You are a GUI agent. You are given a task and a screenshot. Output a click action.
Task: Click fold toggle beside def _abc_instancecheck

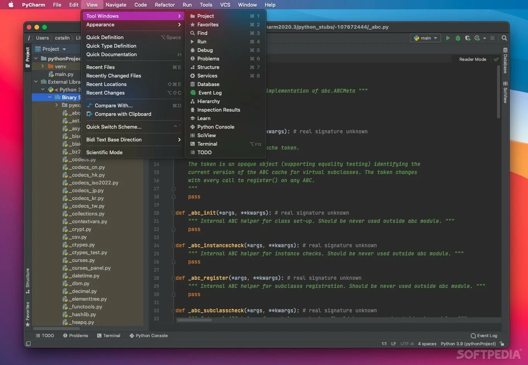[x=173, y=246]
